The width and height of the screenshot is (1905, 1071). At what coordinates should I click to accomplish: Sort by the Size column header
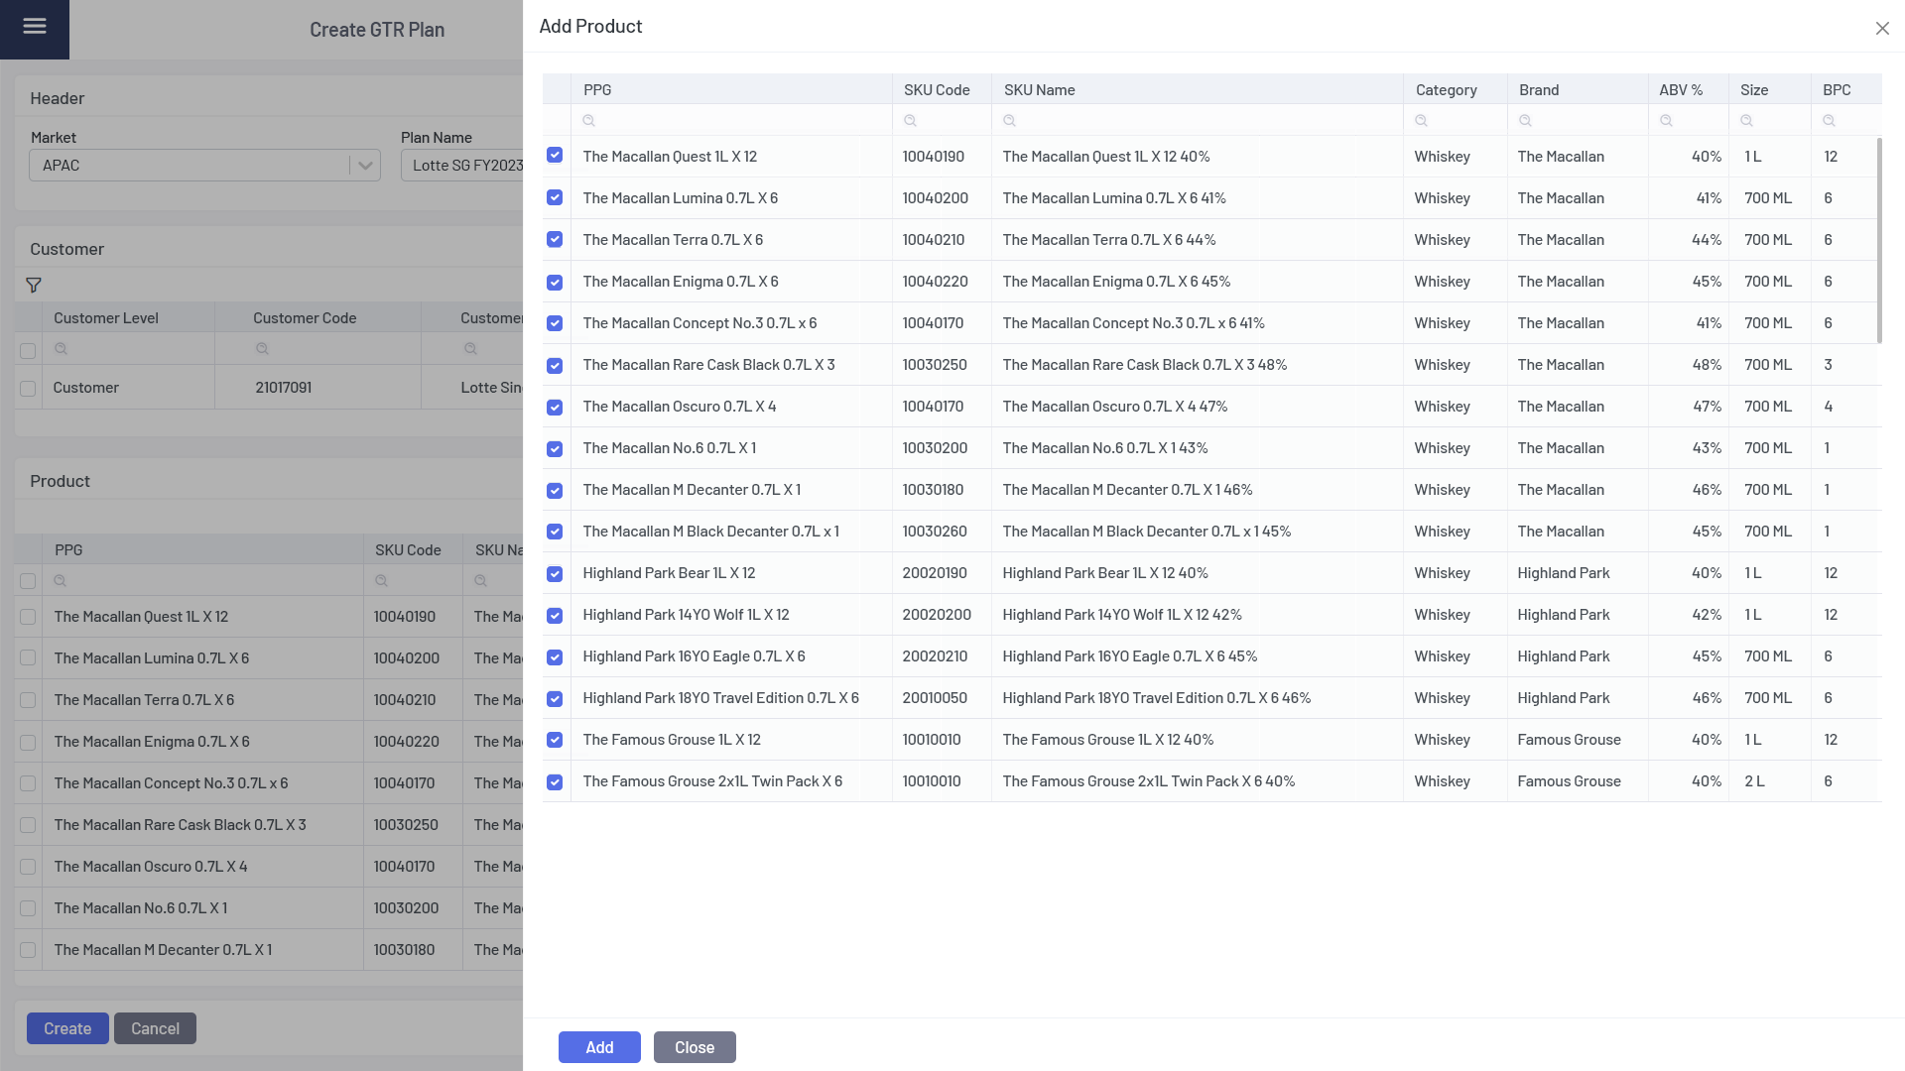[1753, 90]
